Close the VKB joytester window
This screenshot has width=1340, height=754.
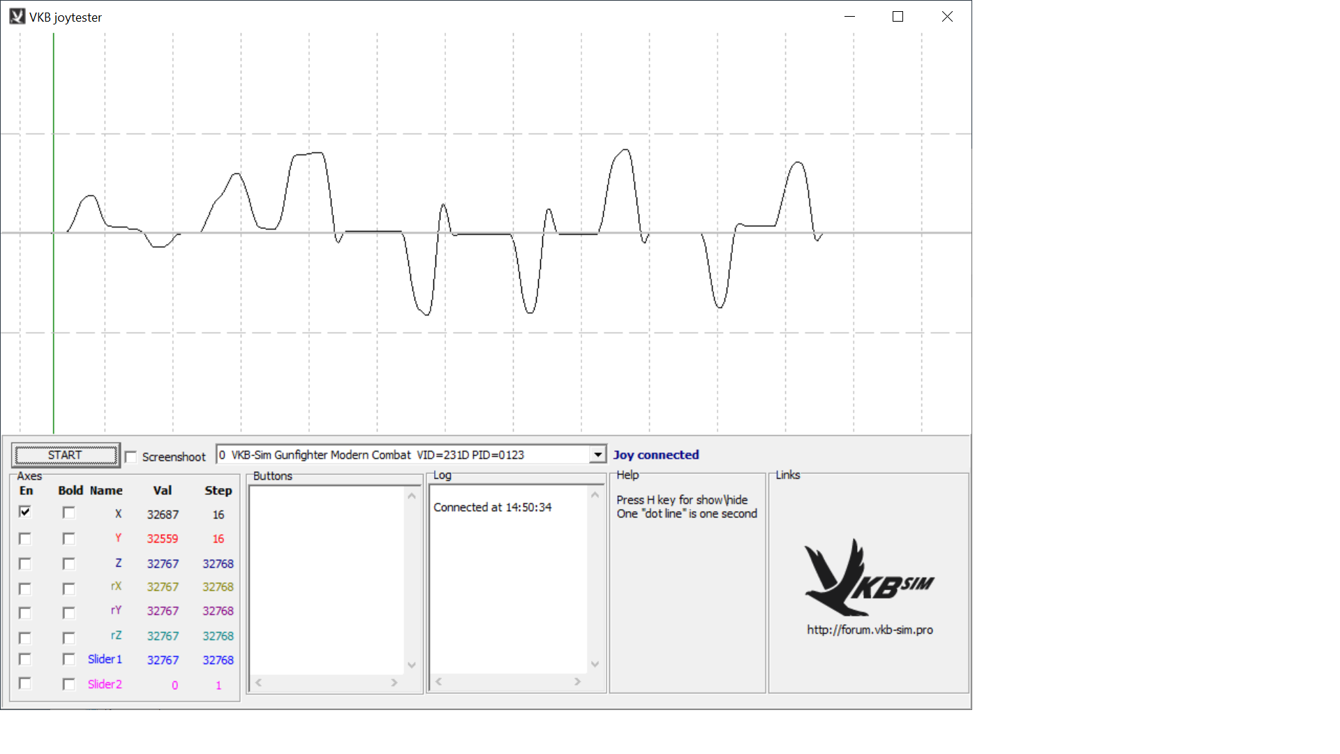tap(947, 17)
